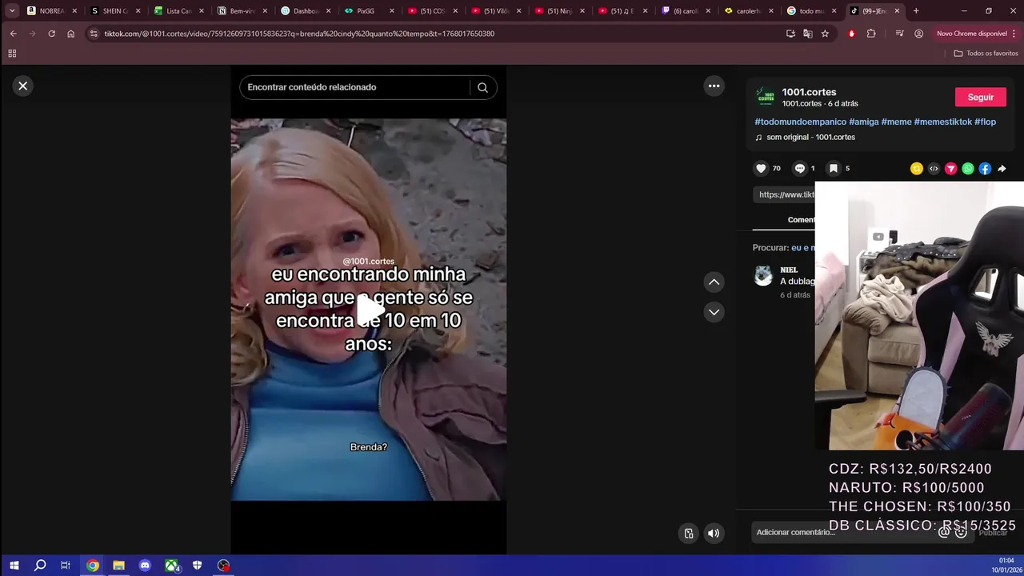Open Xbox app from the taskbar
1024x576 pixels.
(x=171, y=566)
